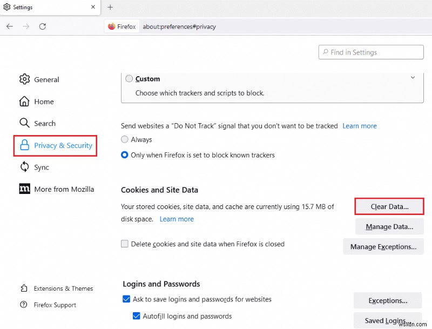Open the Learn more link about site data
Viewport: 432px width, 329px height.
pyautogui.click(x=177, y=219)
